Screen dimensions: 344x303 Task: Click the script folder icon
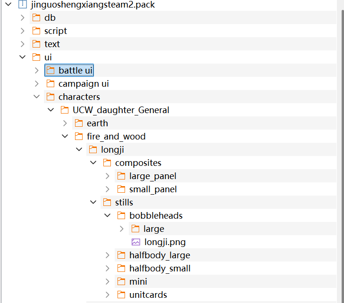coord(36,31)
